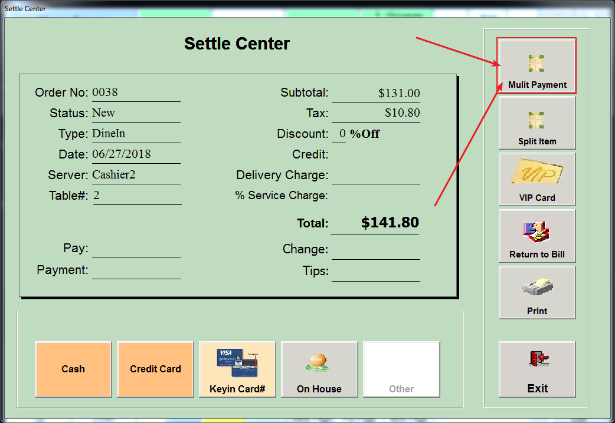
Task: Click the %Off discount label
Action: tap(365, 134)
